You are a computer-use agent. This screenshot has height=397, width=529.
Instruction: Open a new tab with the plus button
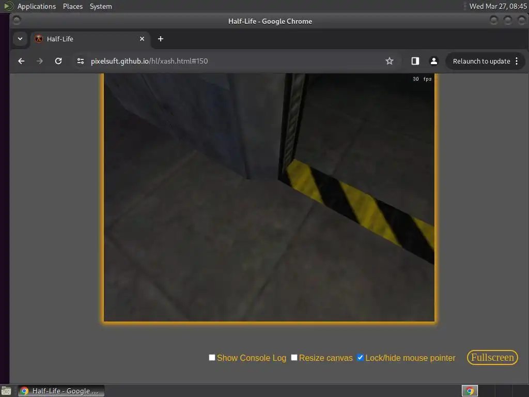tap(161, 39)
